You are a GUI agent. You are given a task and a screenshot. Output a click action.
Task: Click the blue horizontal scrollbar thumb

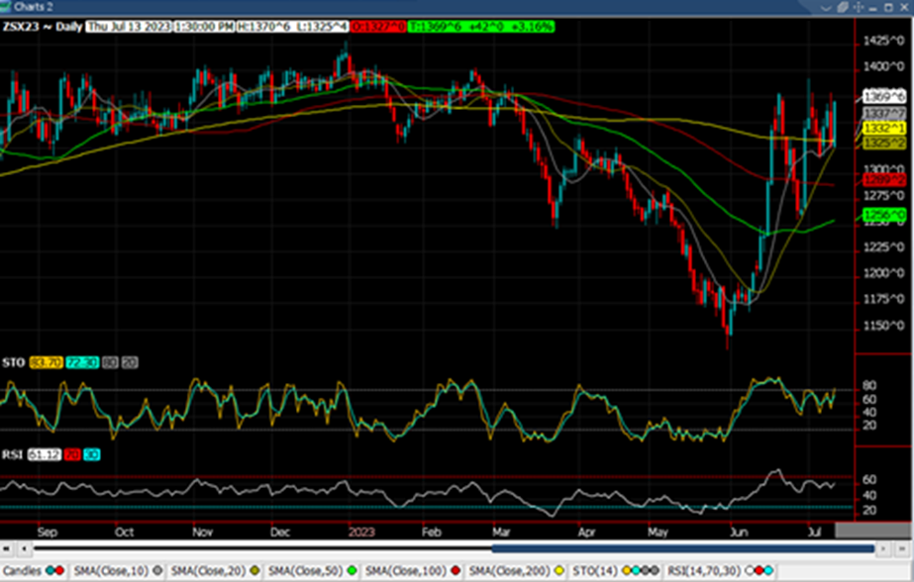[x=683, y=548]
